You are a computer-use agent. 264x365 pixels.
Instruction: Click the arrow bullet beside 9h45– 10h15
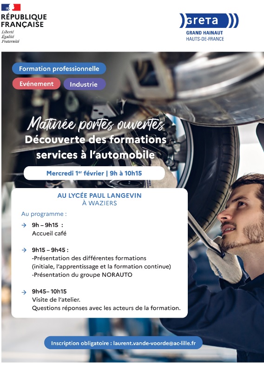click(24, 292)
